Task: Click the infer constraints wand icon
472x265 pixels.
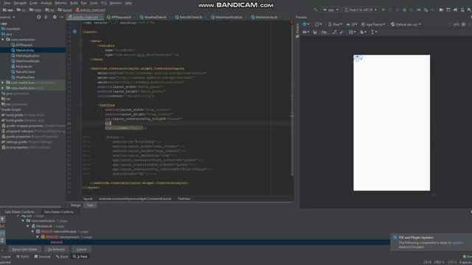Action: point(341,32)
